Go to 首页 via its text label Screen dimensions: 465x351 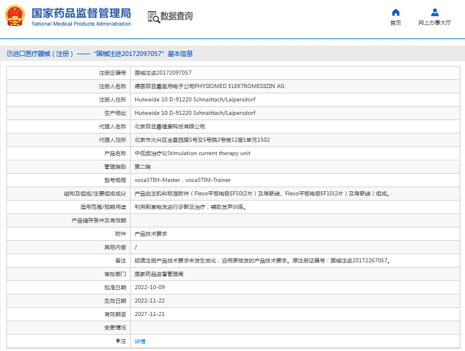tap(396, 23)
